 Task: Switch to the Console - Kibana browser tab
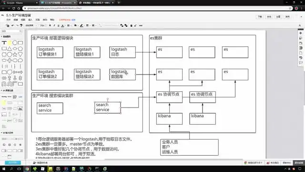[20, 3]
